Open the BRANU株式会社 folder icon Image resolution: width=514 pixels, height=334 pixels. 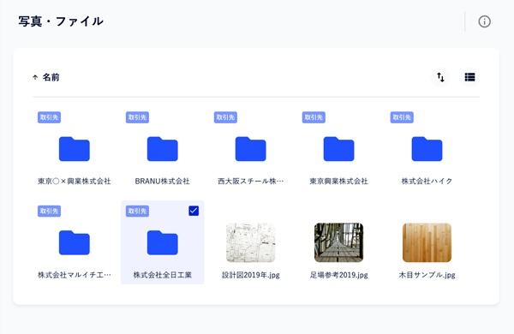click(x=163, y=149)
